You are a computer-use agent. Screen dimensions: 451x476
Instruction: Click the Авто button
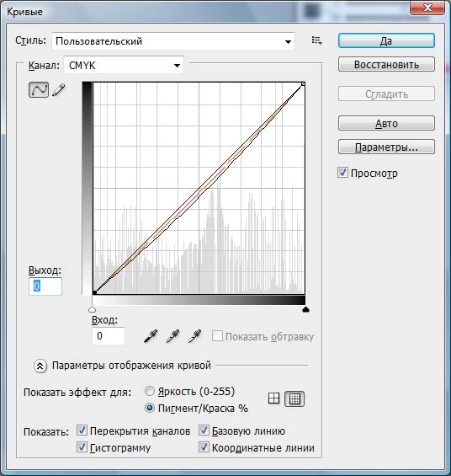386,123
